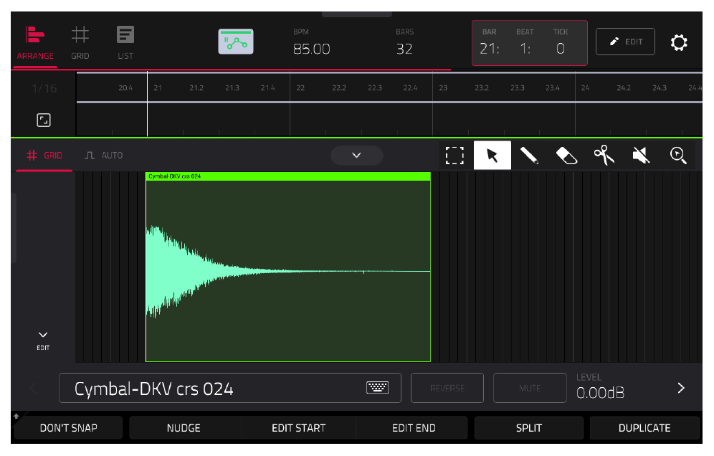Viewport: 714px width, 456px height.
Task: Select the Tick position value 0
Action: 561,48
